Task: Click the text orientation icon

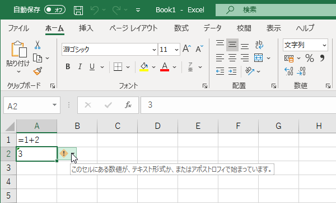Action: pos(250,71)
